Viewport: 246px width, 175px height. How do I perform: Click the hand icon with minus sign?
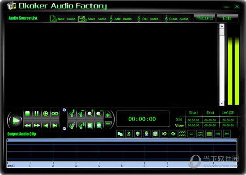tap(81, 114)
